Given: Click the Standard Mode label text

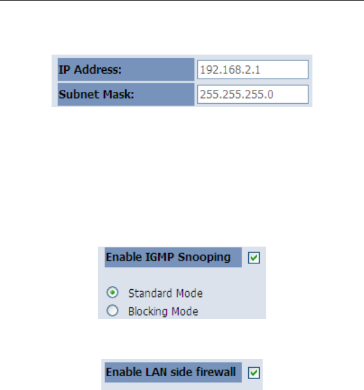Looking at the screenshot, I should pos(165,293).
